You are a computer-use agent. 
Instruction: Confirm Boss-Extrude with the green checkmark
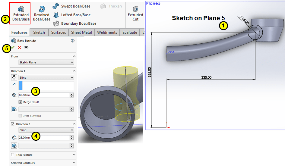tap(12, 48)
